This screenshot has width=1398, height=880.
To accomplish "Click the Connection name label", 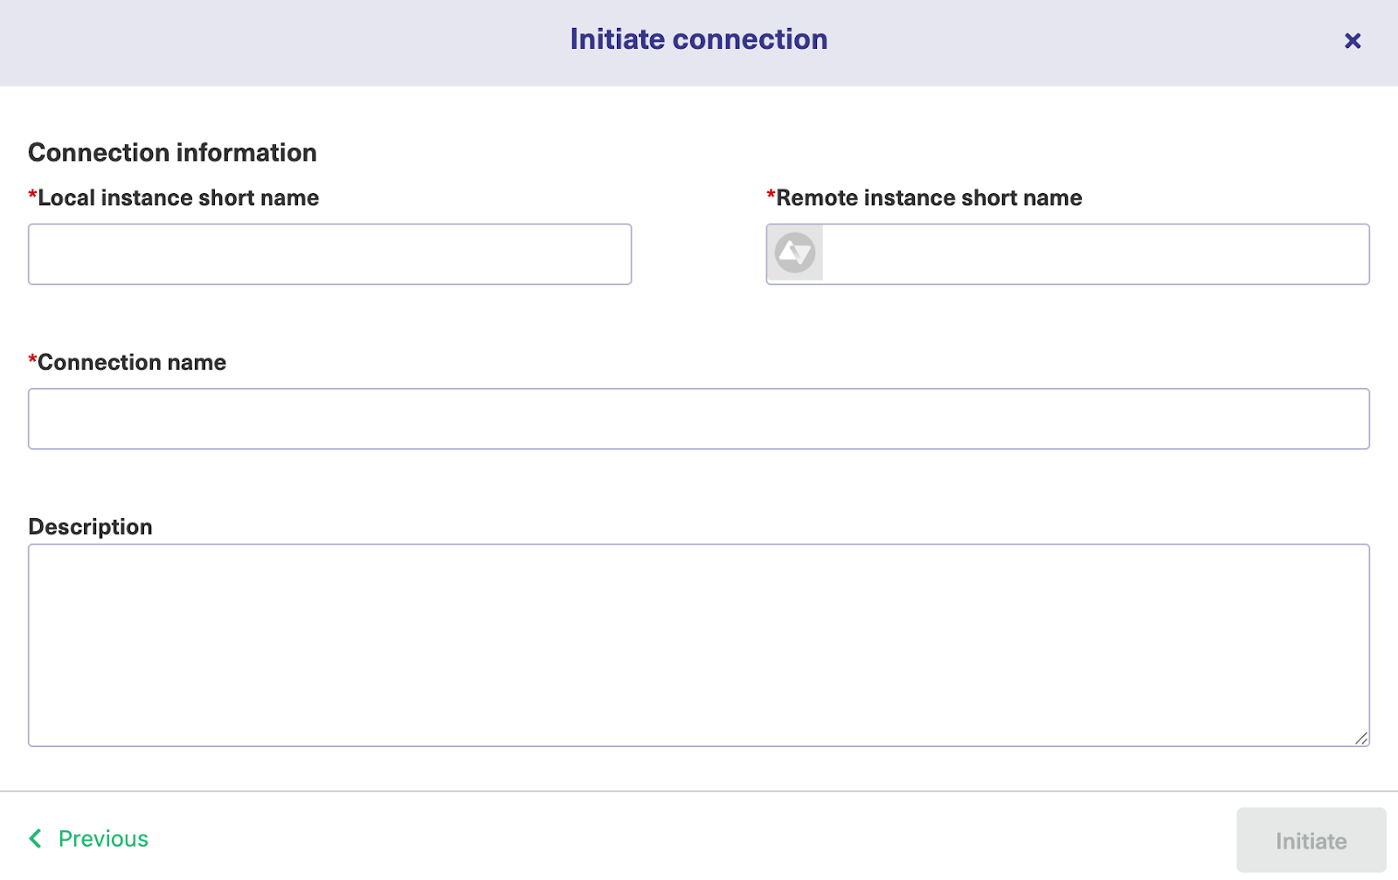I will (x=129, y=362).
